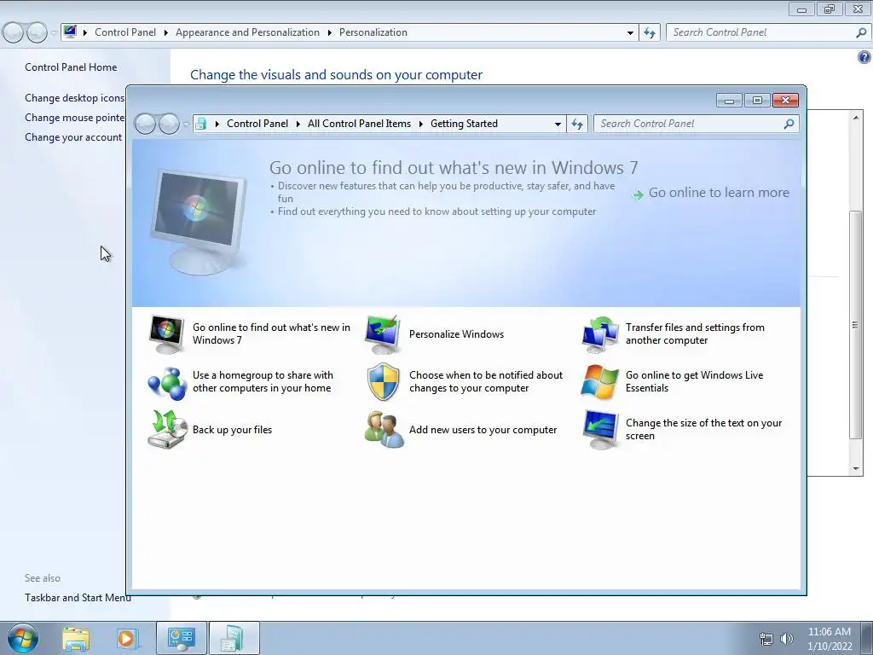Launch Windows Media Player from taskbar
This screenshot has height=655, width=873.
click(126, 638)
